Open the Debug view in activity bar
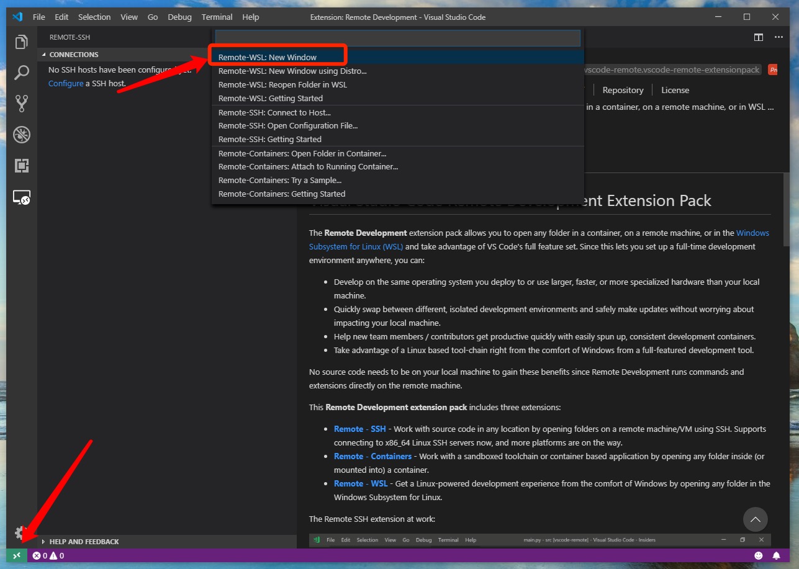This screenshot has height=569, width=799. 22,135
